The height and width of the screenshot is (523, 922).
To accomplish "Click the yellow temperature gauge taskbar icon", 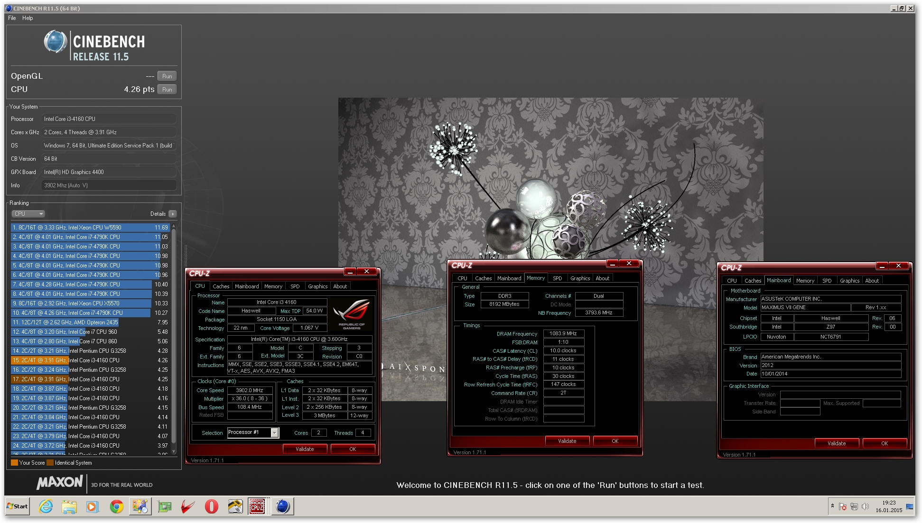I will tap(235, 506).
